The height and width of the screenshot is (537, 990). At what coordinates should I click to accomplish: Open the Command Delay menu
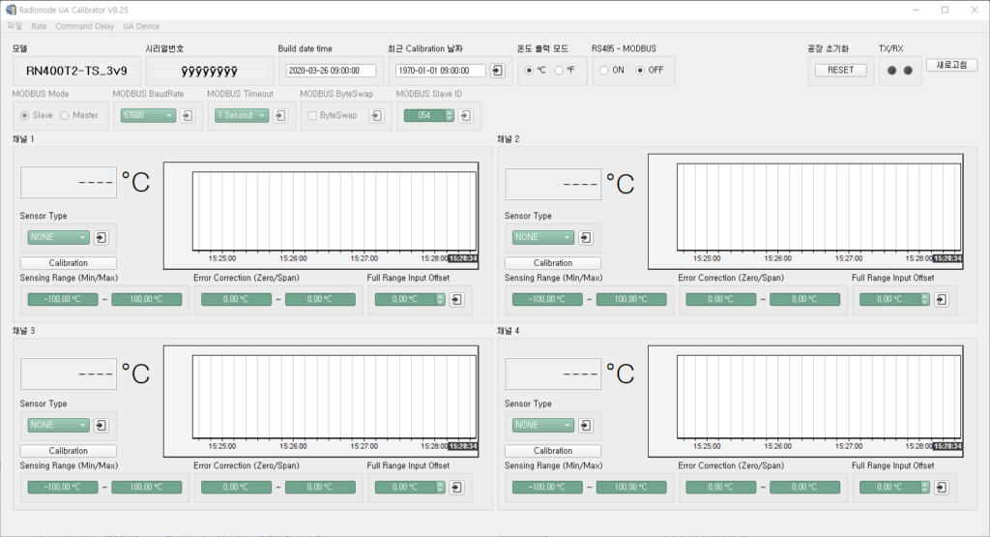click(x=85, y=26)
